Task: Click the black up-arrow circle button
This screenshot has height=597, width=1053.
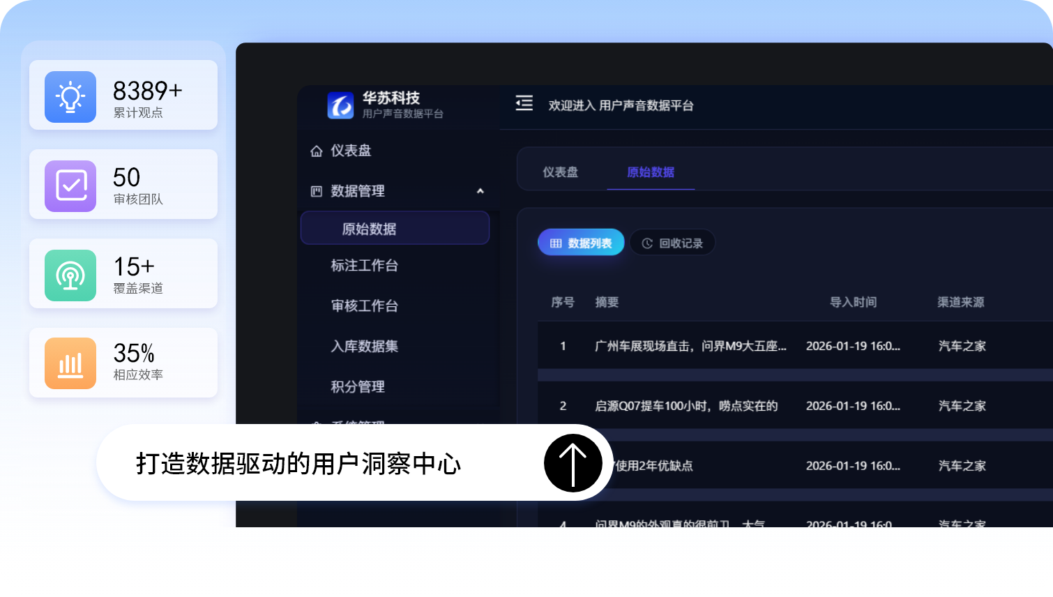Action: (x=573, y=462)
